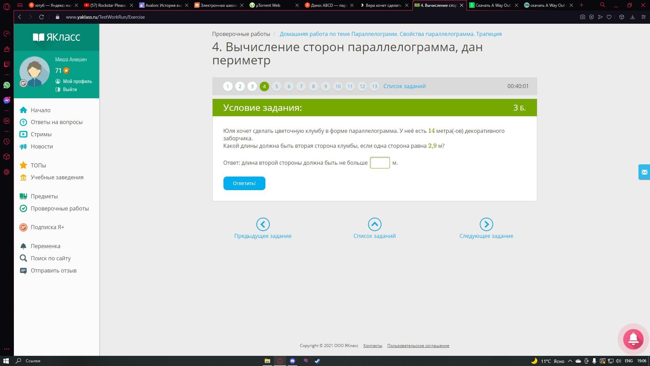Click the red notification bell icon
Screen dimensions: 650x366
pyautogui.click(x=633, y=339)
